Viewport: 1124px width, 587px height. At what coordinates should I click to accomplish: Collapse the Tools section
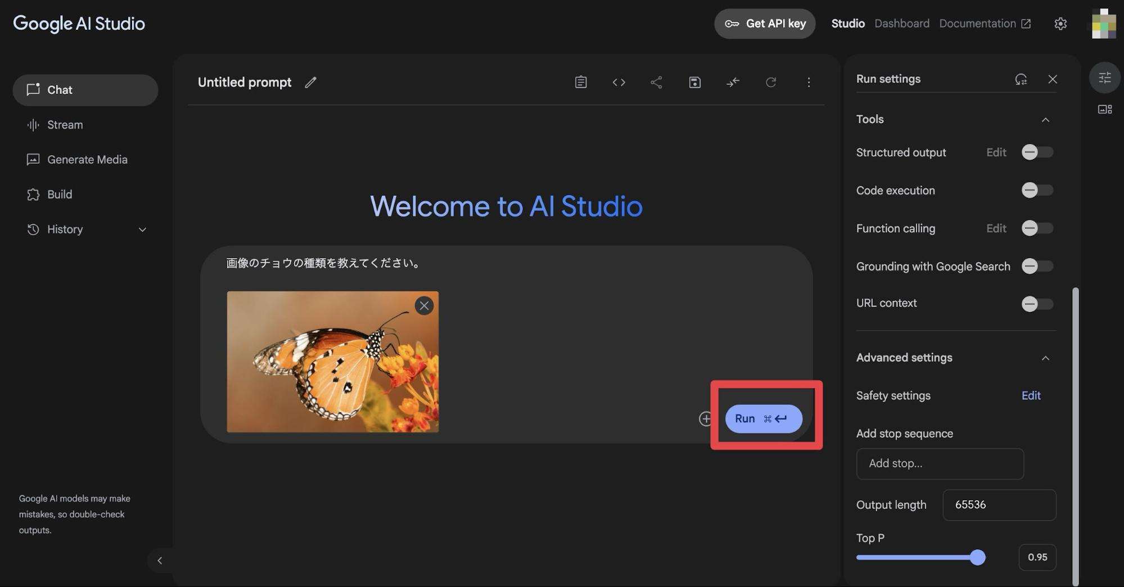tap(1045, 120)
